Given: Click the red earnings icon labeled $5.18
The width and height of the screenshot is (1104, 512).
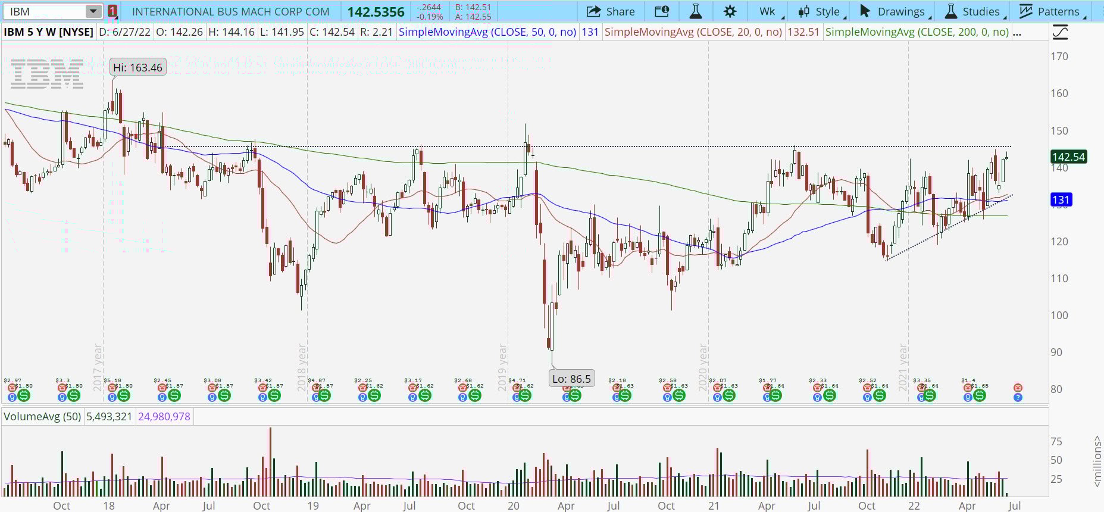Looking at the screenshot, I should [112, 388].
